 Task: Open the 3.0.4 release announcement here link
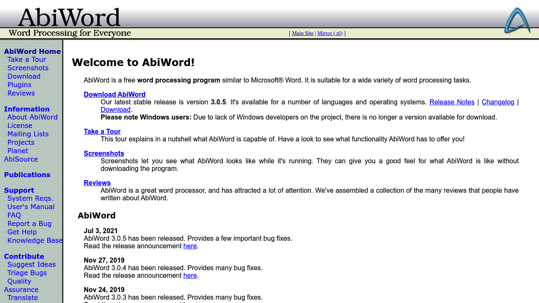point(190,275)
